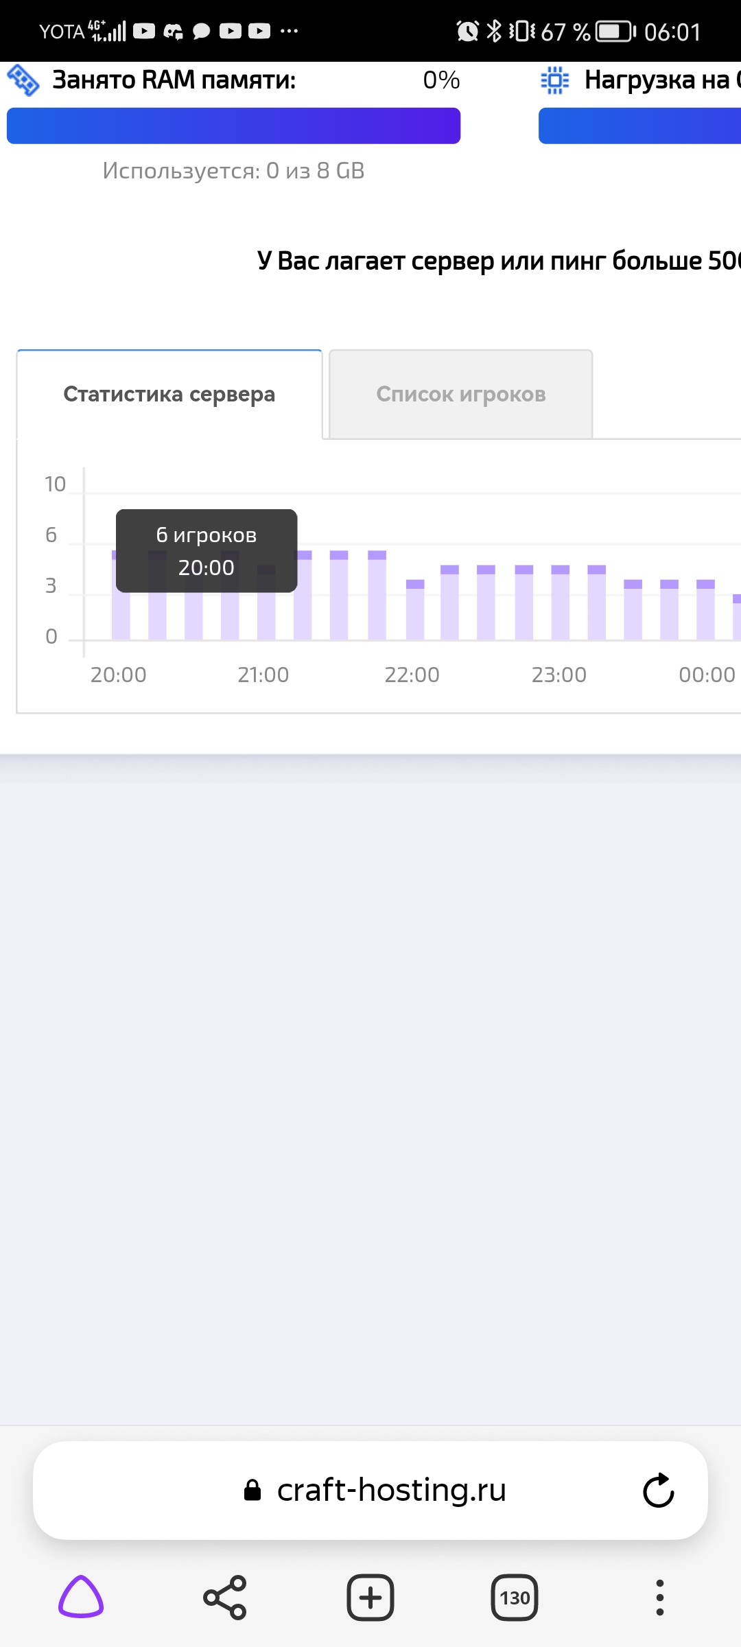The image size is (741, 1647).
Task: Switch to Список игроков tab
Action: pos(461,394)
